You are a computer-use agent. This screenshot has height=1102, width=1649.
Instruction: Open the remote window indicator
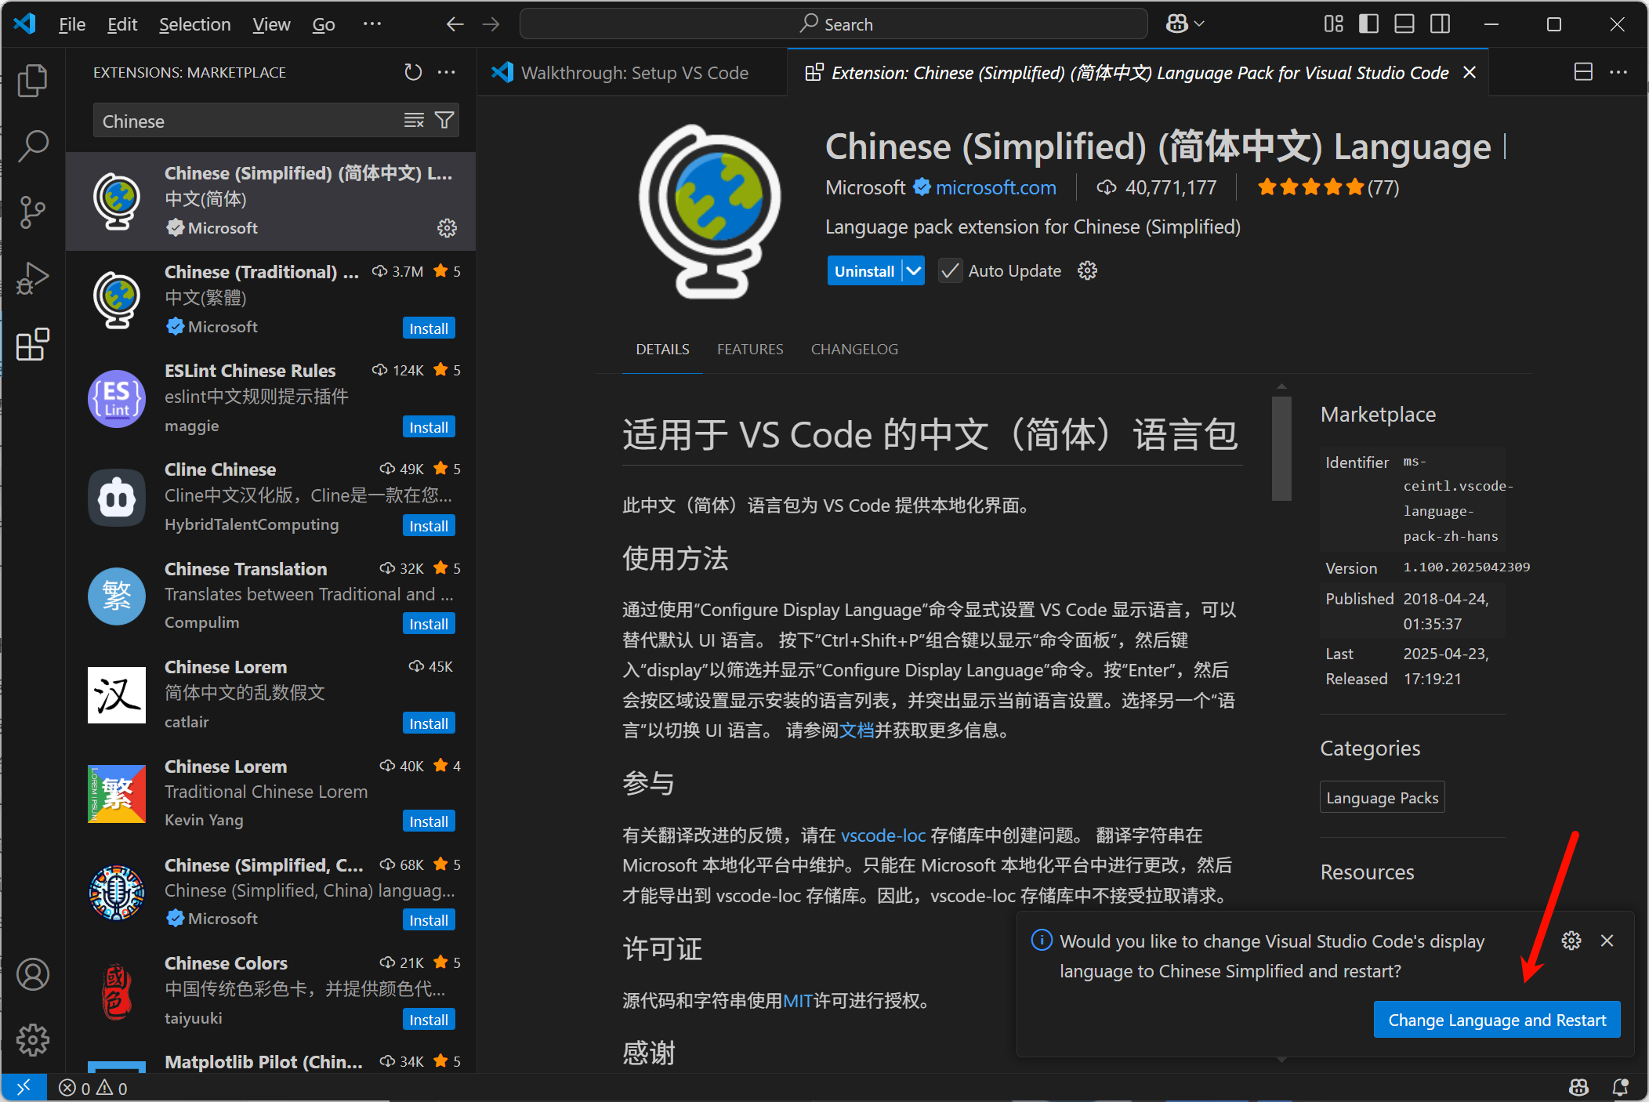tap(24, 1088)
